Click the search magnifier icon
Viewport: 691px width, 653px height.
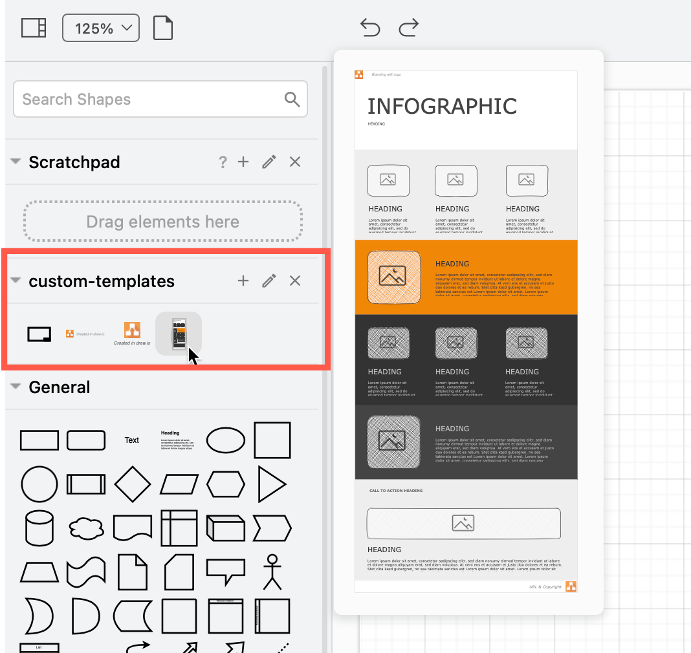(x=292, y=99)
